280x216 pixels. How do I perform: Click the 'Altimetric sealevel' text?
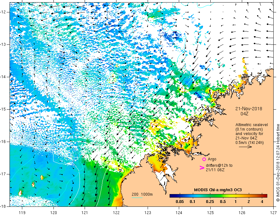(252, 125)
